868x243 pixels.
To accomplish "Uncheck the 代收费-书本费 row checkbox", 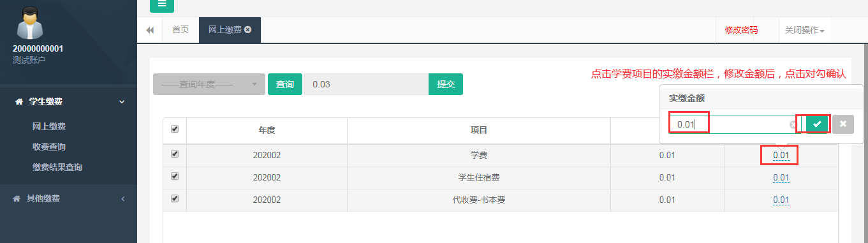I will 175,198.
